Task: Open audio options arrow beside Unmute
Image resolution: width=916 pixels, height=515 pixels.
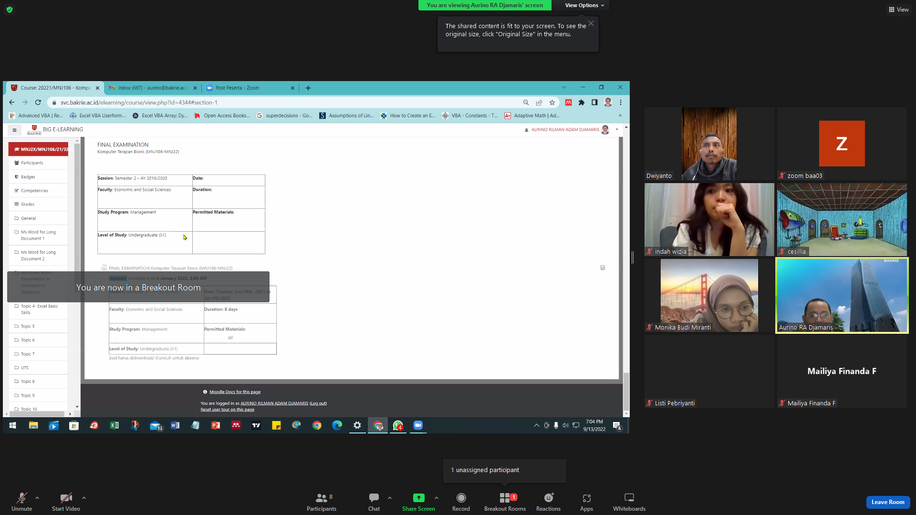Action: [37, 498]
